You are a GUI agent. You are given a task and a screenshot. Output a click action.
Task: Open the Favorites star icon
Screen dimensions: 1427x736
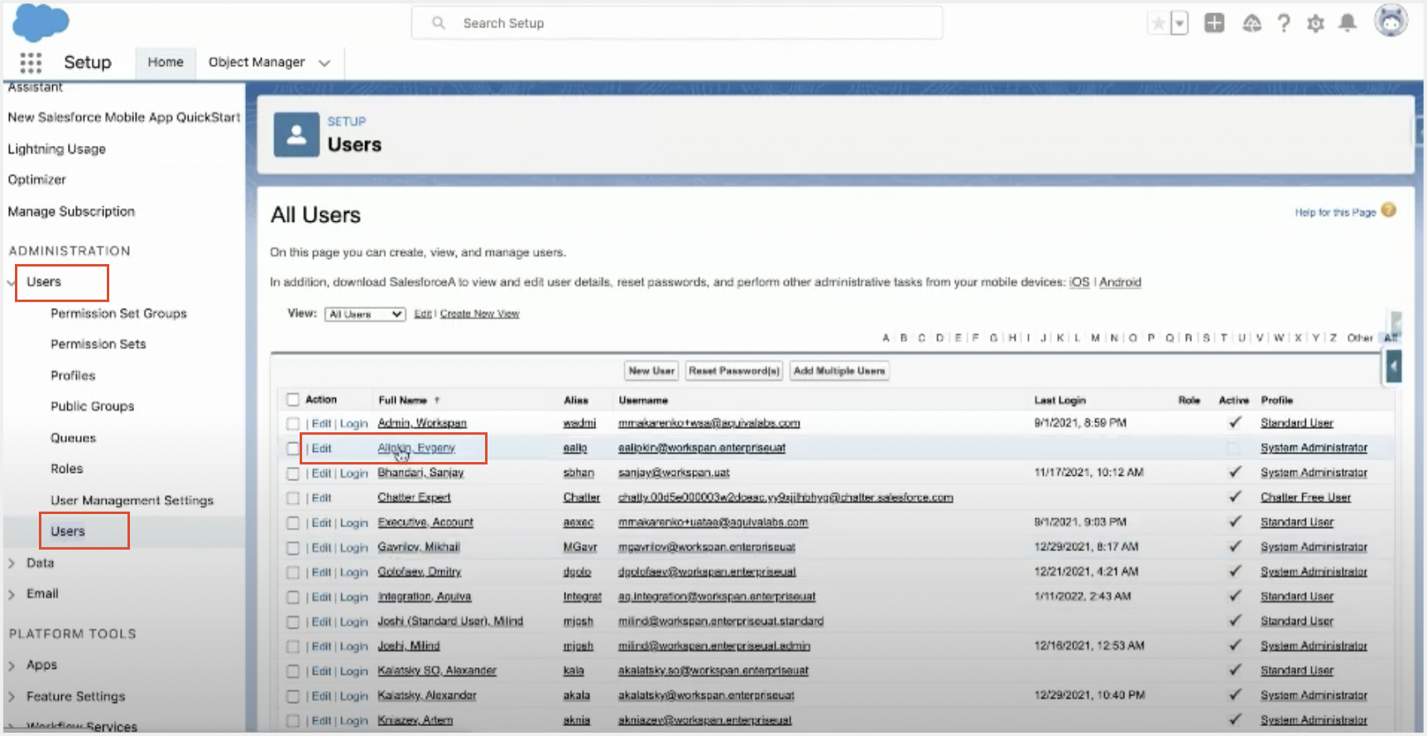(1158, 23)
